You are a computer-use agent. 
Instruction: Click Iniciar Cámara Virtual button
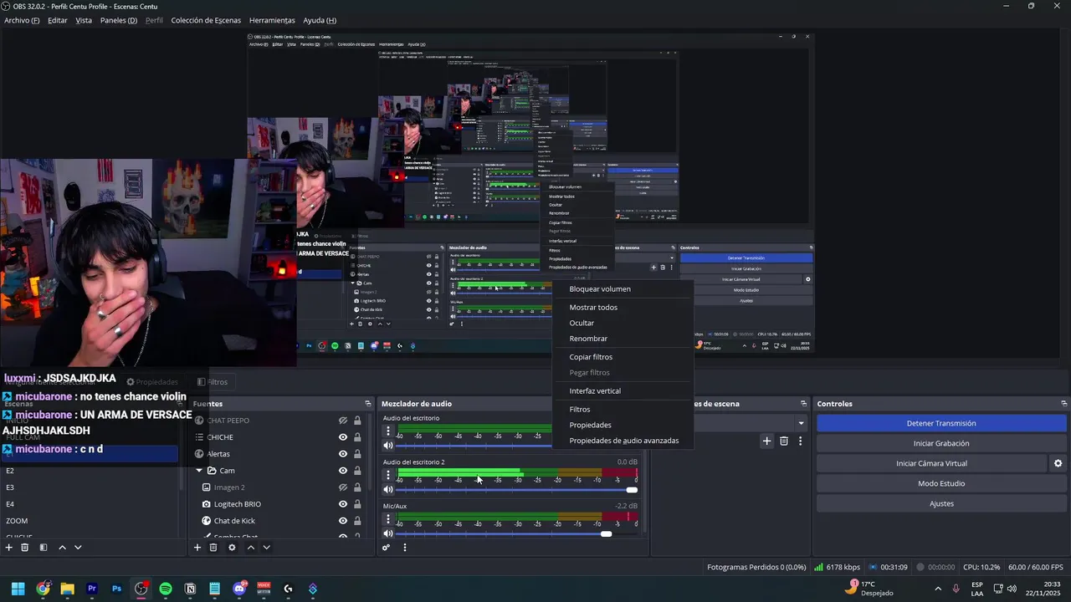[931, 463]
